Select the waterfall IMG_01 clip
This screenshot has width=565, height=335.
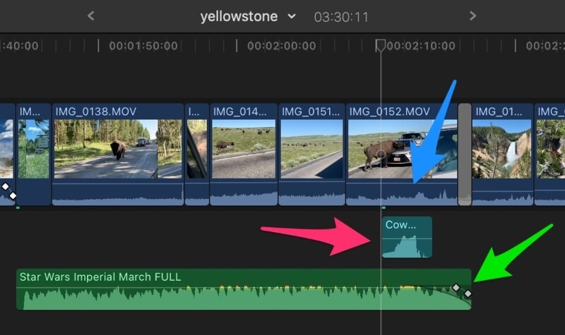pyautogui.click(x=502, y=154)
